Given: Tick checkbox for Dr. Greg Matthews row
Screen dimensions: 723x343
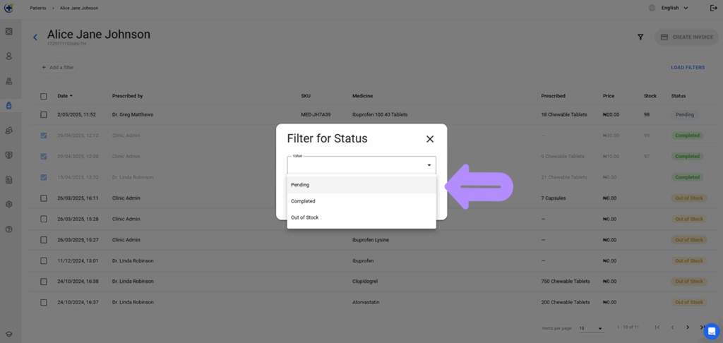Looking at the screenshot, I should pyautogui.click(x=43, y=114).
